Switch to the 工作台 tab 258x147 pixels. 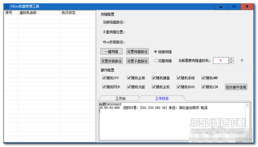point(120,98)
